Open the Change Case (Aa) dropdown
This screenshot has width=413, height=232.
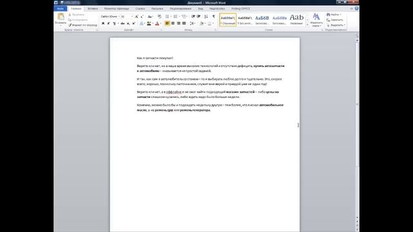150,17
